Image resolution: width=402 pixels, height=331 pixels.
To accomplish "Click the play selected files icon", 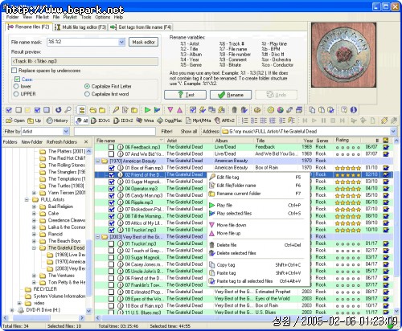I will [157, 110].
